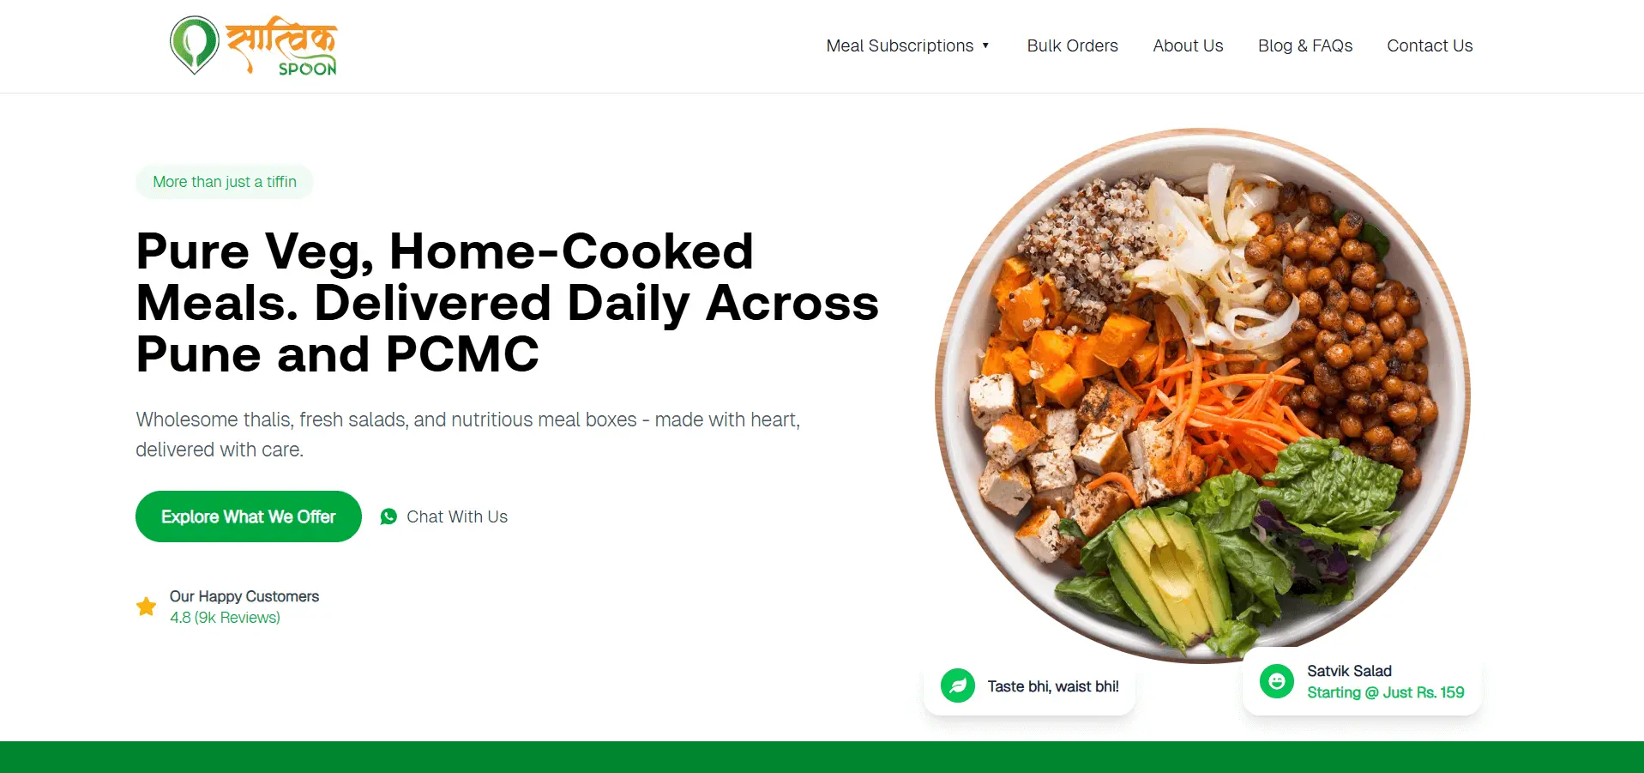Screen dimensions: 1644x773
Task: Open the About Us page
Action: (x=1188, y=45)
